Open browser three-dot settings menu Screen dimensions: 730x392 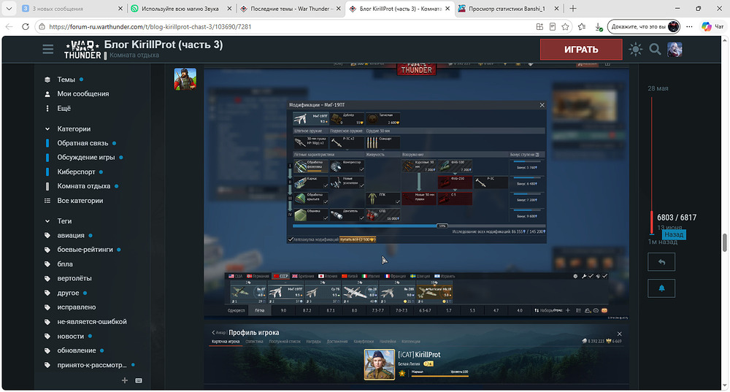(690, 26)
